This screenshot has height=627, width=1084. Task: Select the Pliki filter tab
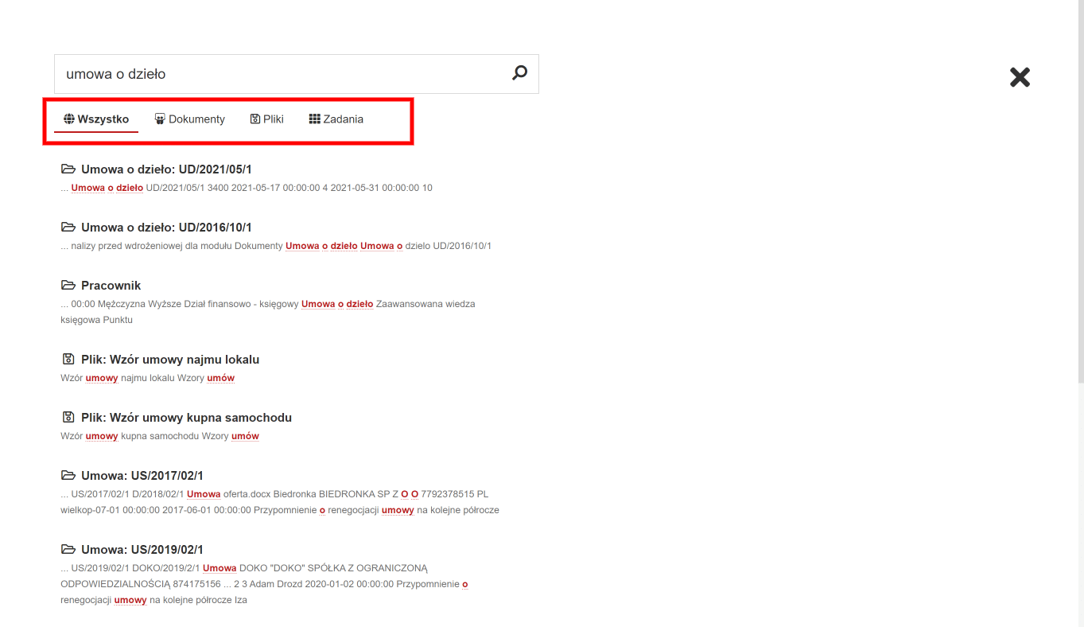(x=266, y=119)
